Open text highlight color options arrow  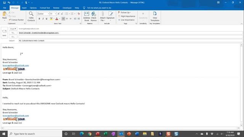point(54,19)
